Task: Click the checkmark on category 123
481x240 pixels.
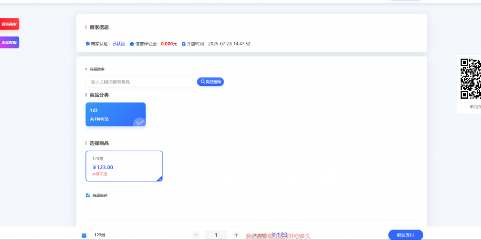Action: 139,123
